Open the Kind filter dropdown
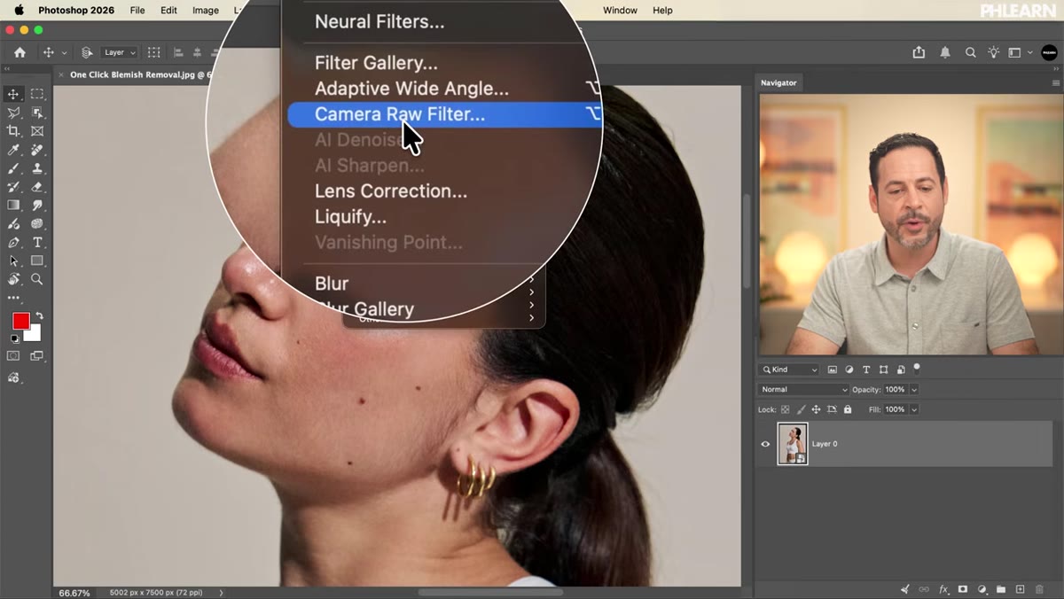Image resolution: width=1064 pixels, height=599 pixels. pyautogui.click(x=789, y=370)
